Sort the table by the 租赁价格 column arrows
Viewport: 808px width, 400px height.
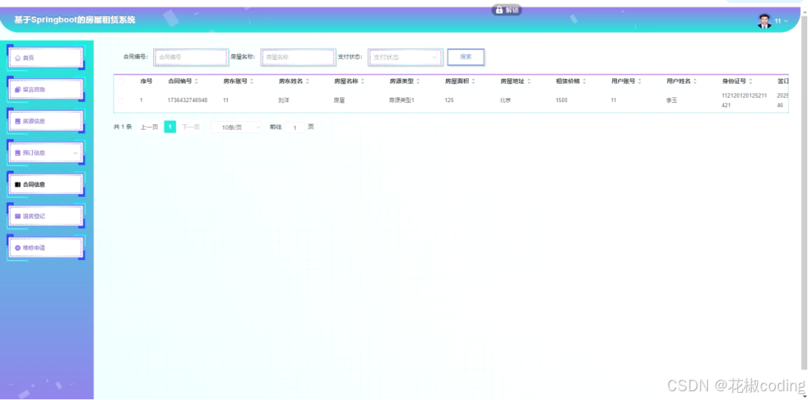point(585,82)
